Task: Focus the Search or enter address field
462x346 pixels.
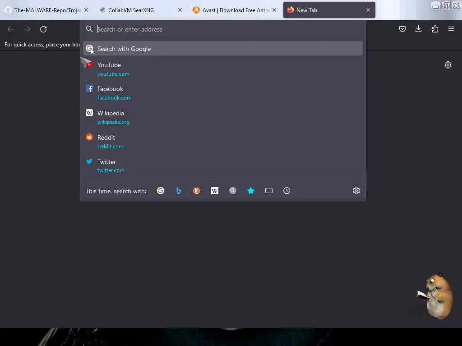Action: (x=223, y=29)
